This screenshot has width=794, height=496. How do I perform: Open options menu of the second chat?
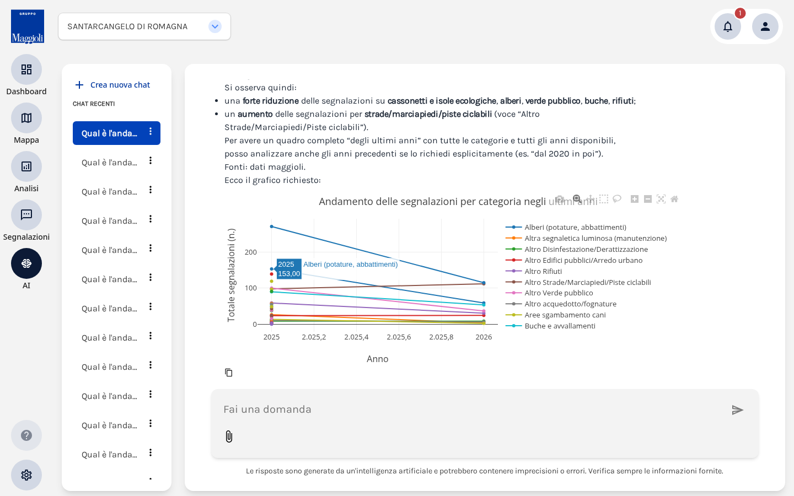pyautogui.click(x=151, y=161)
